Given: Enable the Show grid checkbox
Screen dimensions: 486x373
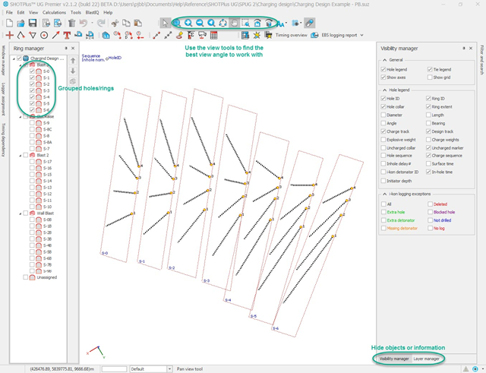Looking at the screenshot, I should tap(430, 77).
